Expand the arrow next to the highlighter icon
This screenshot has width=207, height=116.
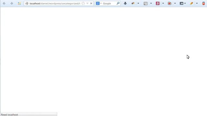point(197,4)
